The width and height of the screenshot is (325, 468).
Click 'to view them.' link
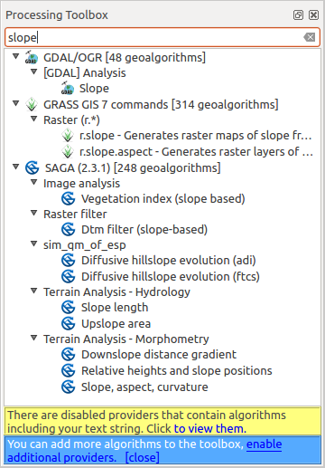210,428
